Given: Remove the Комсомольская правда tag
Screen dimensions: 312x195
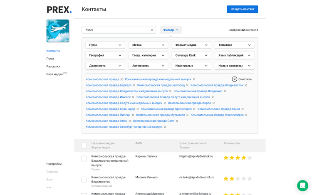Looking at the screenshot, I should tap(121, 79).
